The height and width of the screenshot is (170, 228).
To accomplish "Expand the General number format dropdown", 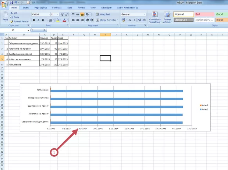I will point(145,14).
